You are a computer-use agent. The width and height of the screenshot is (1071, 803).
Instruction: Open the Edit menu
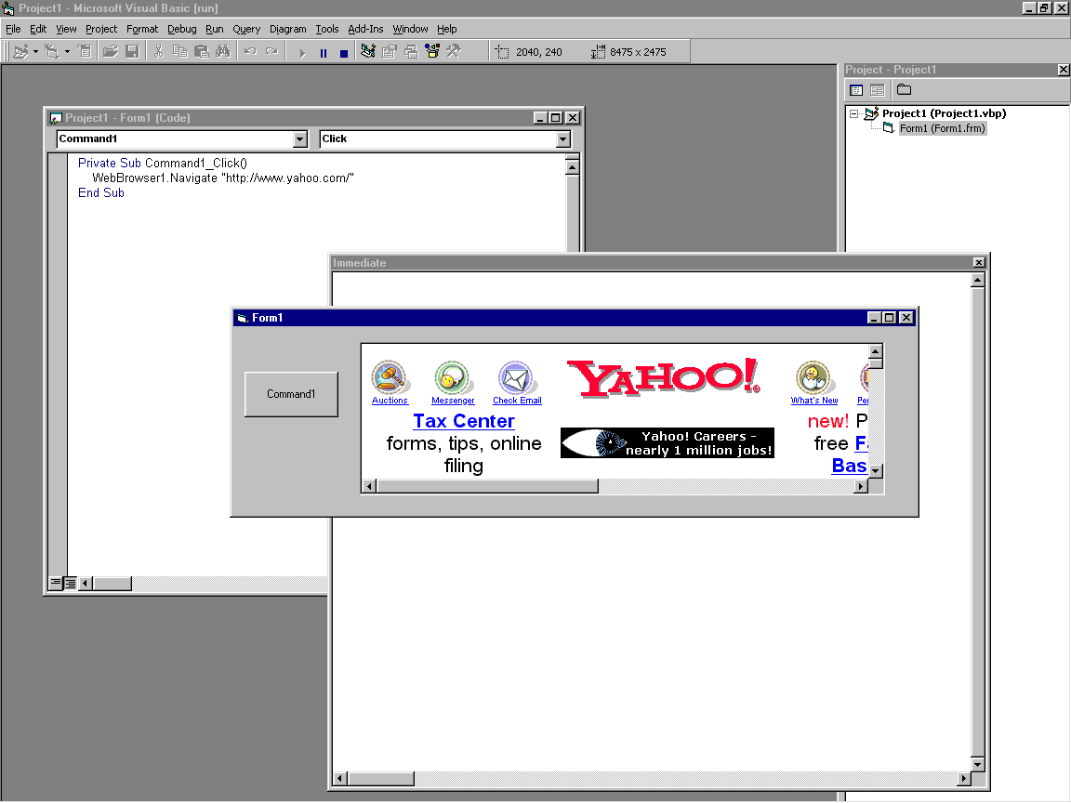point(38,29)
